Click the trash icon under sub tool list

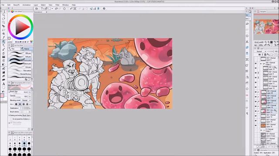click(x=32, y=79)
